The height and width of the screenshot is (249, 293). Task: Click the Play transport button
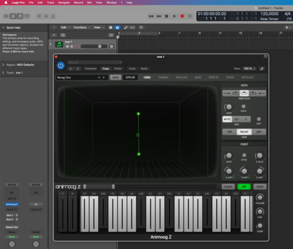click(174, 16)
